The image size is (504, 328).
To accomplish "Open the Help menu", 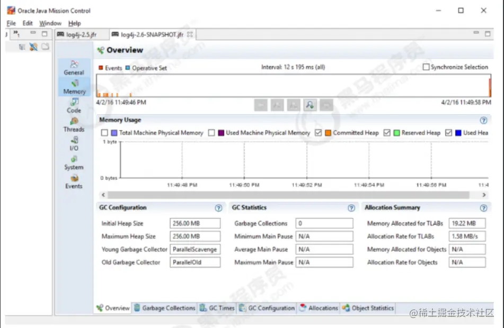I will tap(74, 23).
